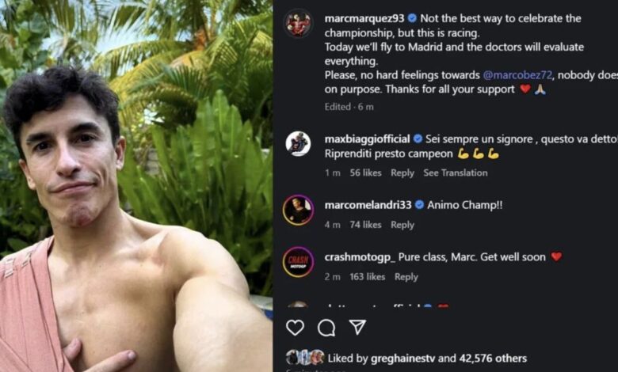The height and width of the screenshot is (372, 618).
Task: Click the marcmarquez93 username in caption
Action: tap(364, 18)
